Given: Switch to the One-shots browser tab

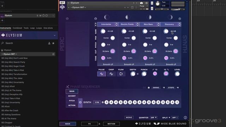Looking at the screenshot, I should coord(48,28).
